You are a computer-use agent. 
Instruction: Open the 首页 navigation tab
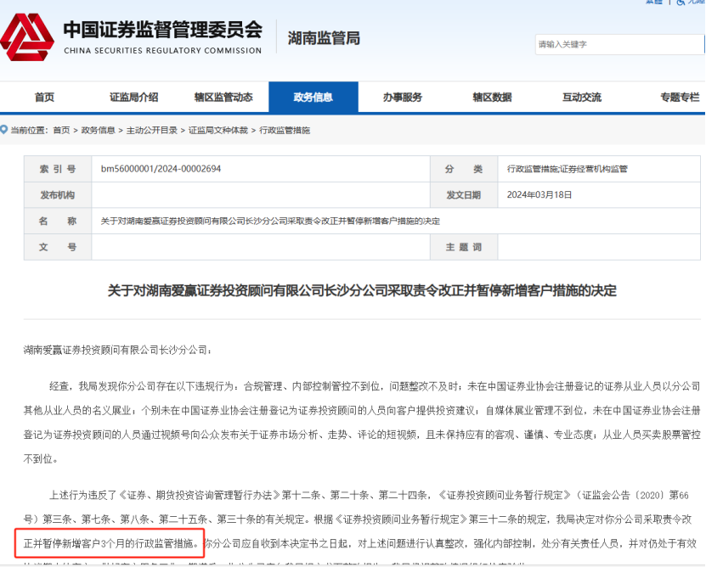(44, 98)
